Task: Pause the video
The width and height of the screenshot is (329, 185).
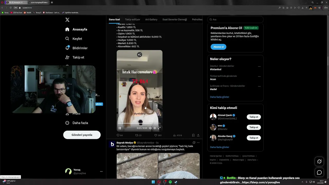Action: click(x=120, y=128)
